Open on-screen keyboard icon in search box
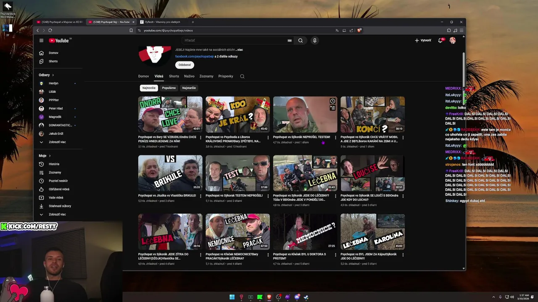The width and height of the screenshot is (538, 302). (x=290, y=40)
